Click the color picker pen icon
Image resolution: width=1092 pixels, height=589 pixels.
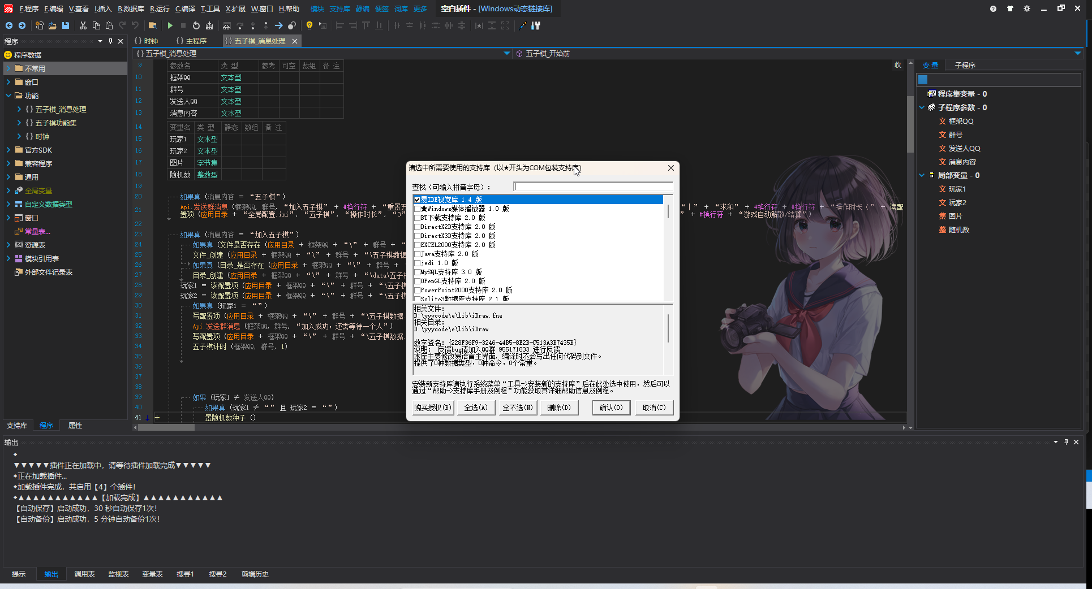(522, 25)
